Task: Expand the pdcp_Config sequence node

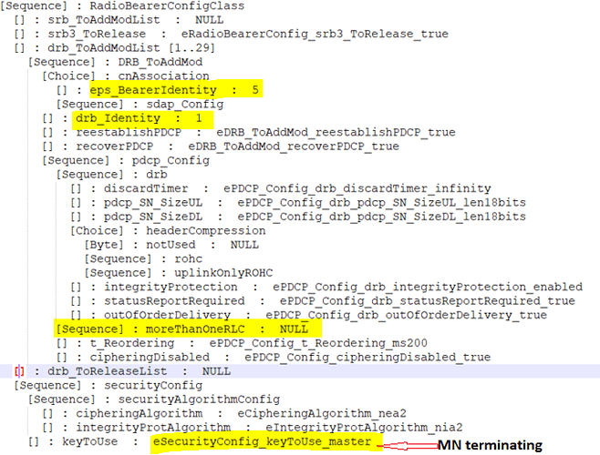Action: (126, 161)
